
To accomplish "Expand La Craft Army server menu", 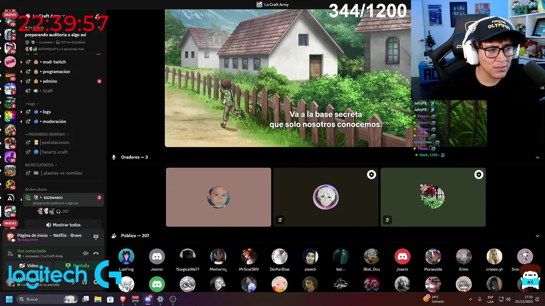I will 48,16.
